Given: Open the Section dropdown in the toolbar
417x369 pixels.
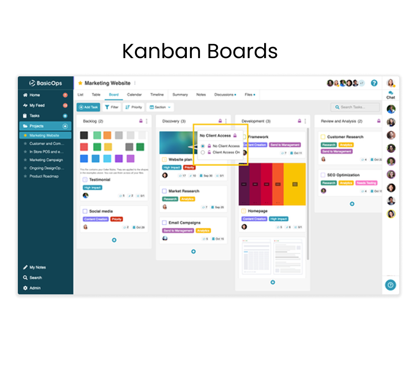Looking at the screenshot, I should 160,107.
